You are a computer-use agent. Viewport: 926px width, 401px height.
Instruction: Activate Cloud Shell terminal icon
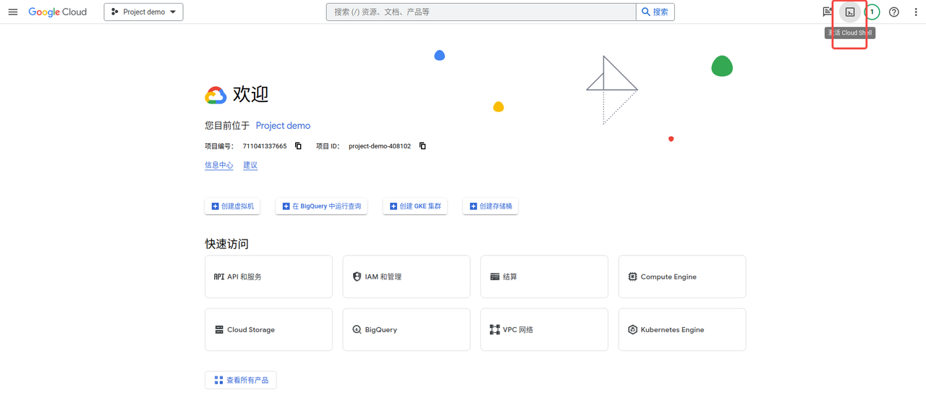coord(850,12)
